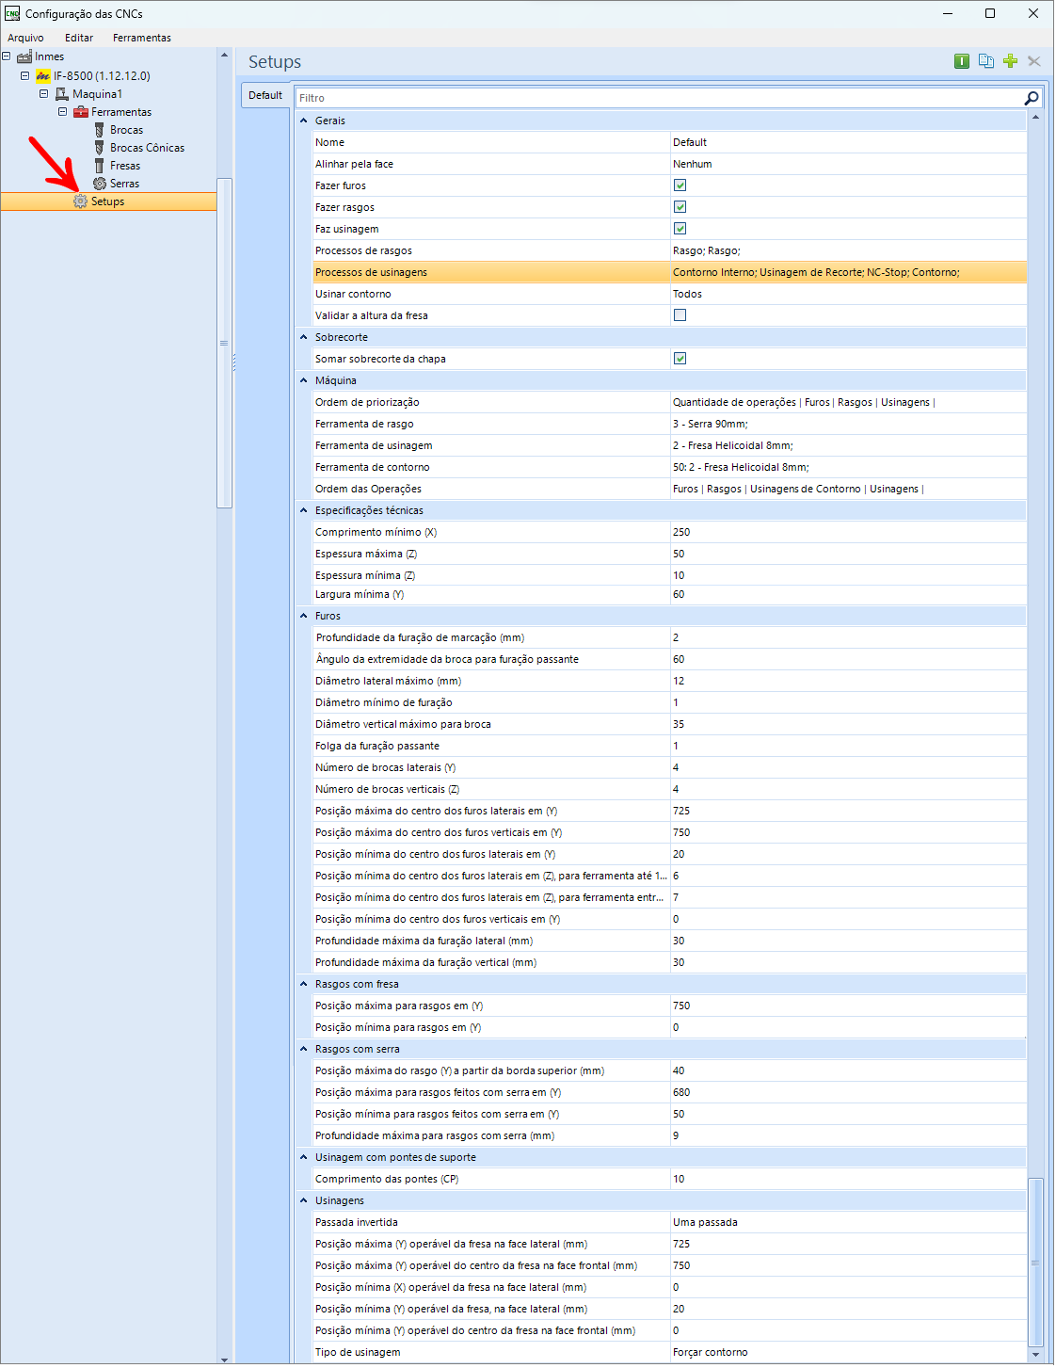1056x1368 pixels.
Task: Collapse the Usinagens section
Action: (304, 1200)
